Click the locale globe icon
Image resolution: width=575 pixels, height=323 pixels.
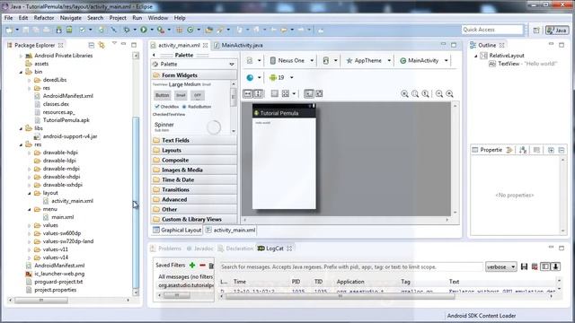(x=250, y=78)
